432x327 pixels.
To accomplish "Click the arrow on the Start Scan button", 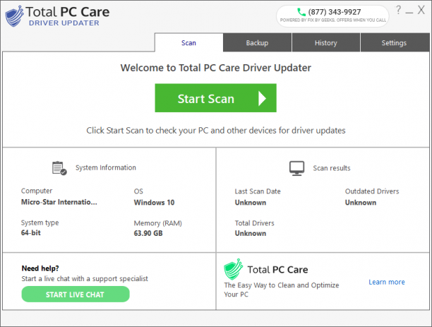I will (x=262, y=98).
